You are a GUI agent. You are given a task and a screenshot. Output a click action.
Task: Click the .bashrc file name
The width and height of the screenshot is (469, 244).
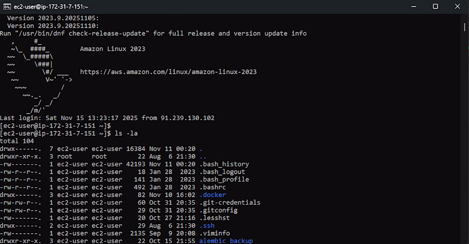[212, 187]
